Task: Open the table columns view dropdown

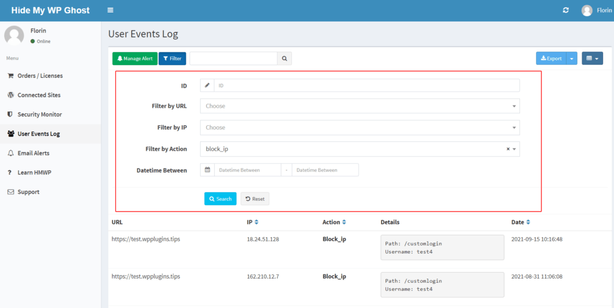Action: [x=592, y=58]
